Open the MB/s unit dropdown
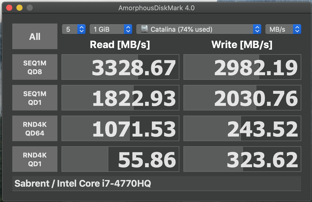Viewport: 312px width, 202px height. [283, 29]
